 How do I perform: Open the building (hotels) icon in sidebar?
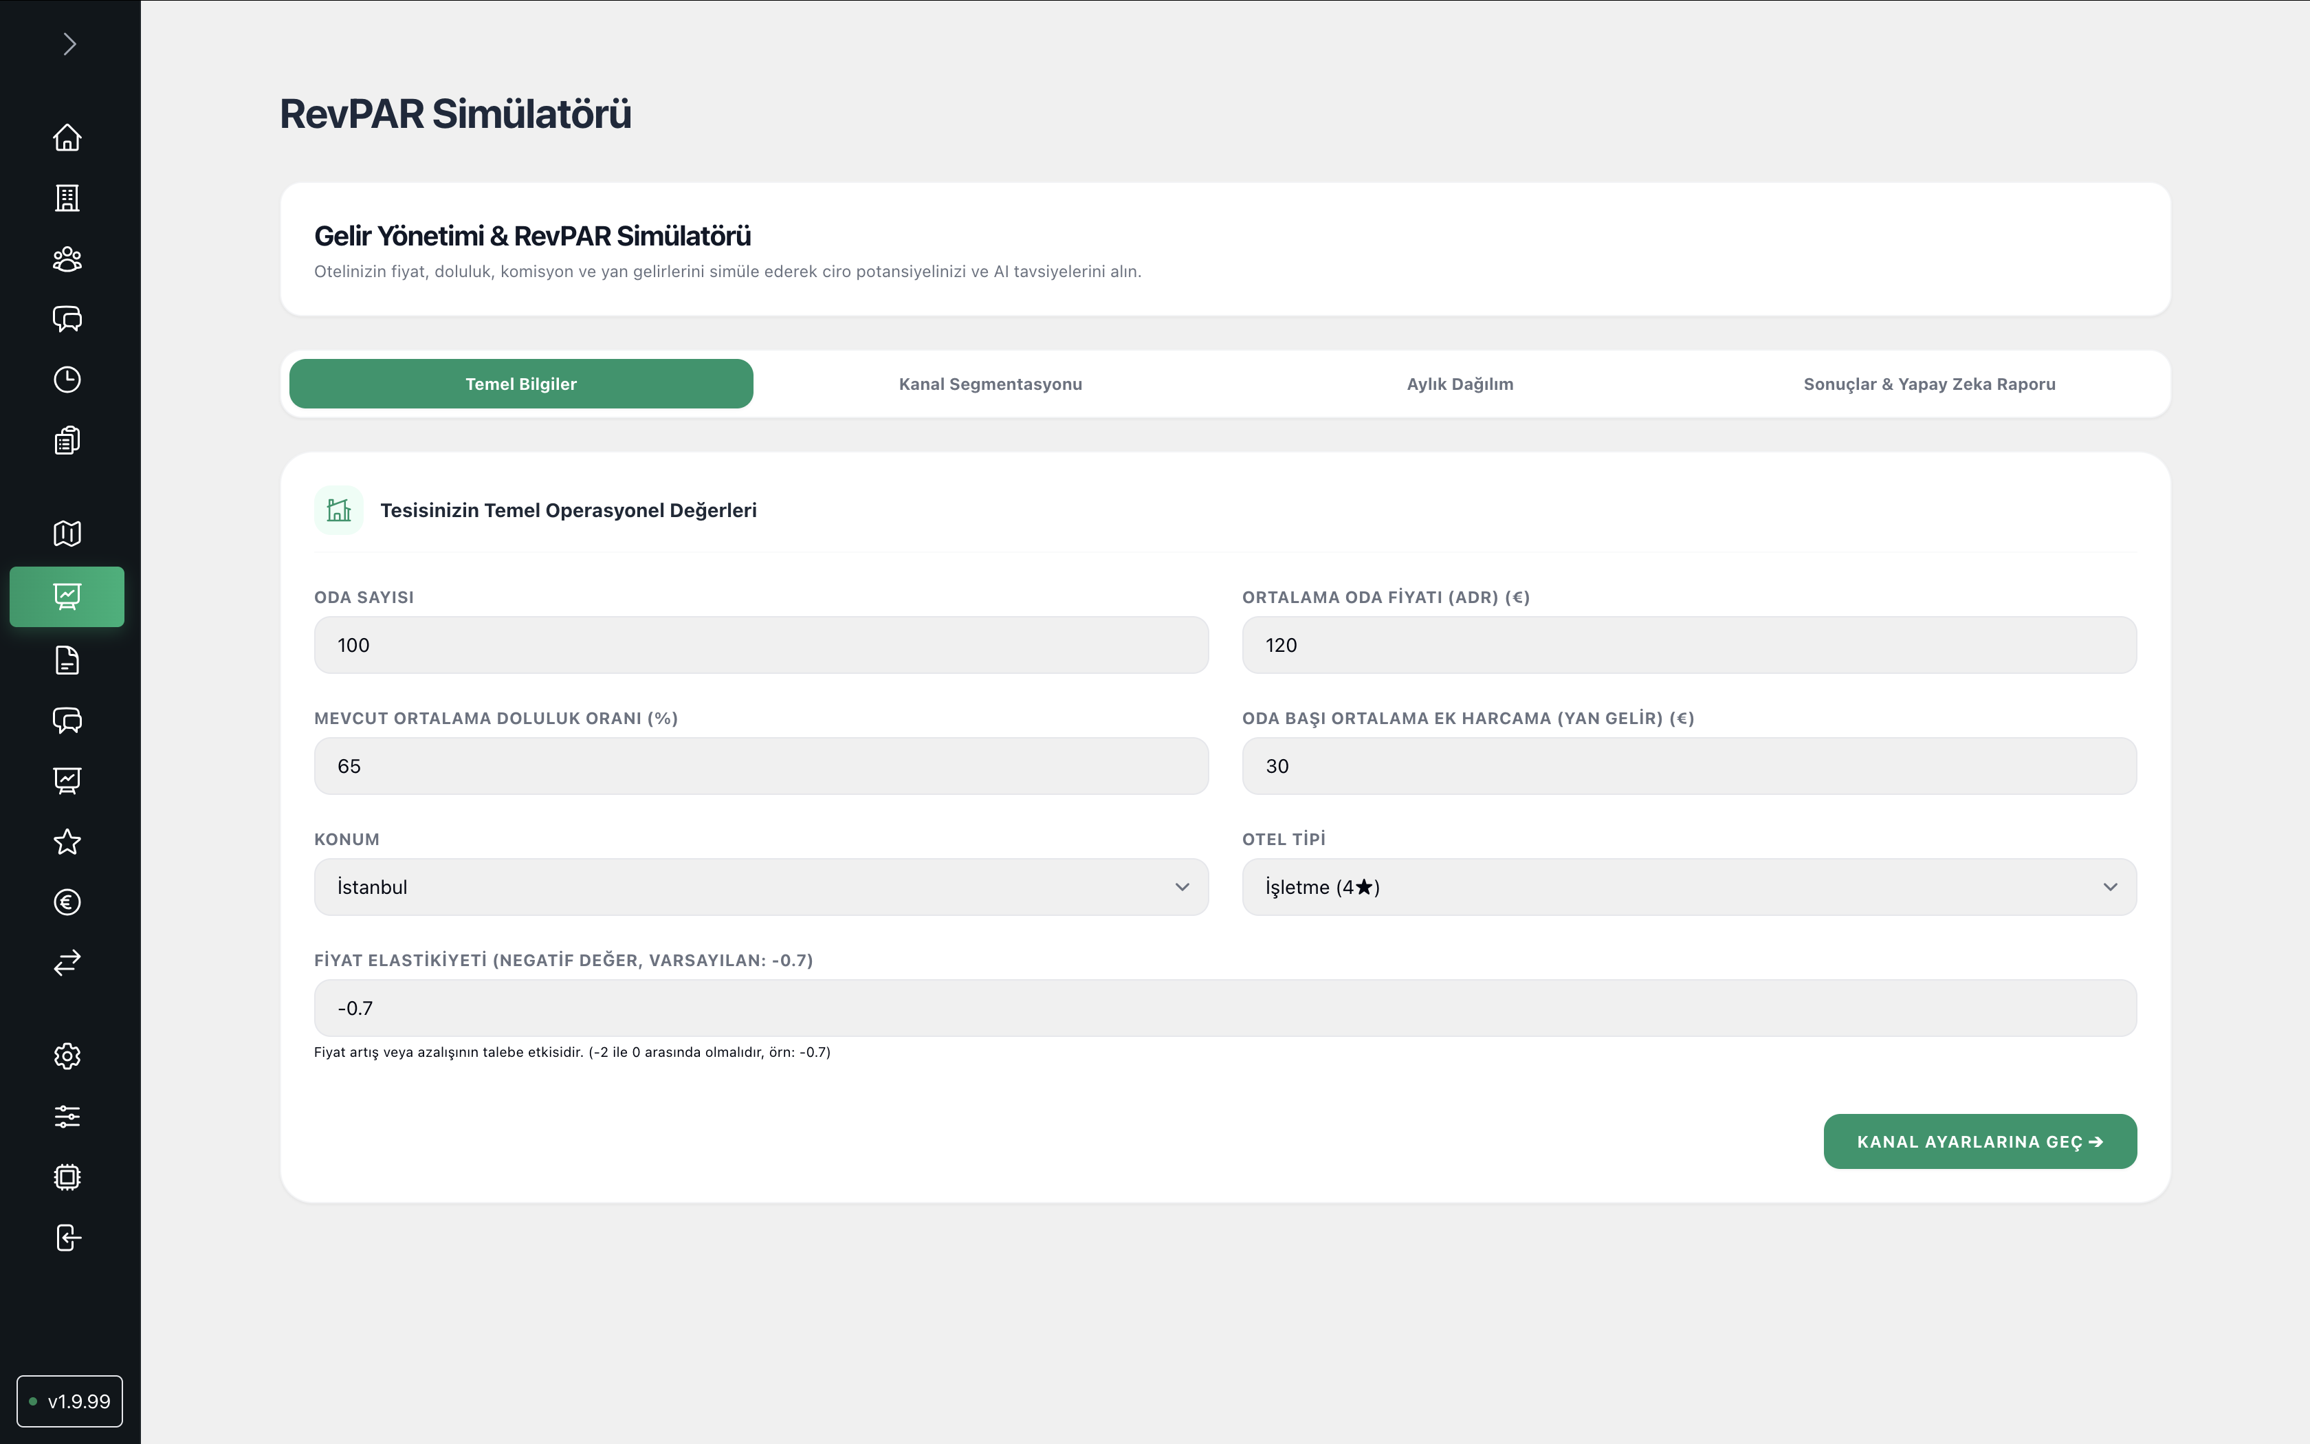point(67,198)
